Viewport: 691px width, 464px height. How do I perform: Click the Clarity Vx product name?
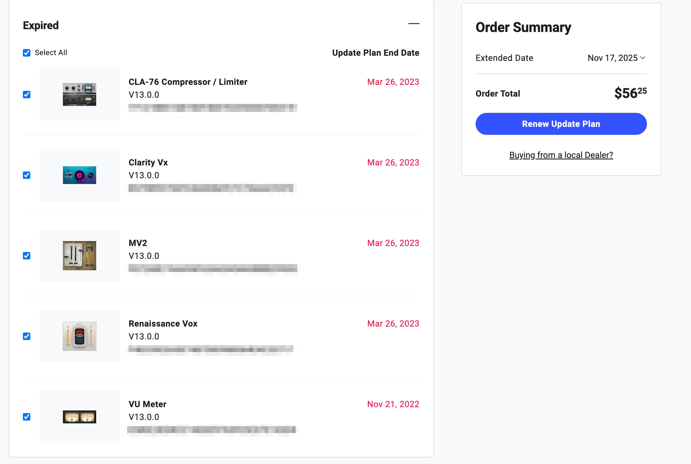148,163
